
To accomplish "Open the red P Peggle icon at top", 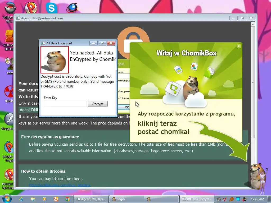I will click(31, 8).
